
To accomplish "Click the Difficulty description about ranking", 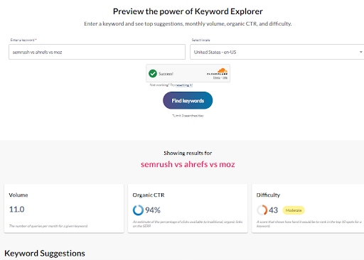I will [x=309, y=224].
